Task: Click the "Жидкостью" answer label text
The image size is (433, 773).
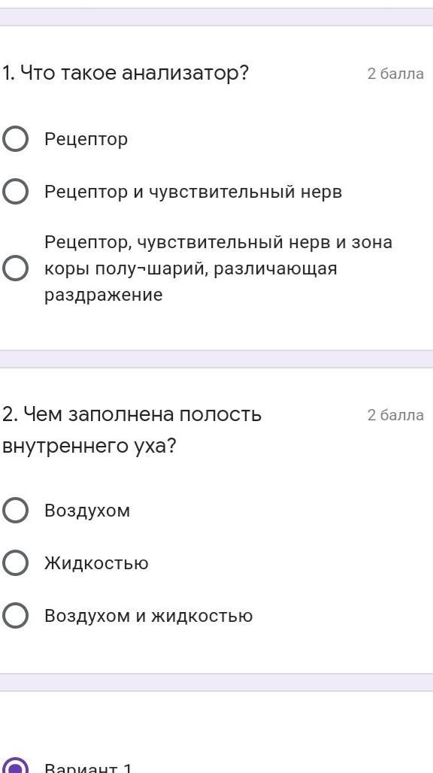Action: click(x=96, y=563)
